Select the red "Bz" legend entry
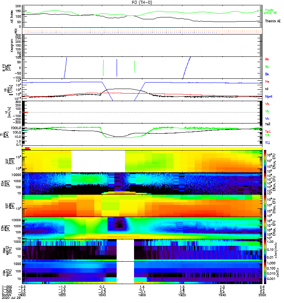The image size is (284, 303). [267, 59]
